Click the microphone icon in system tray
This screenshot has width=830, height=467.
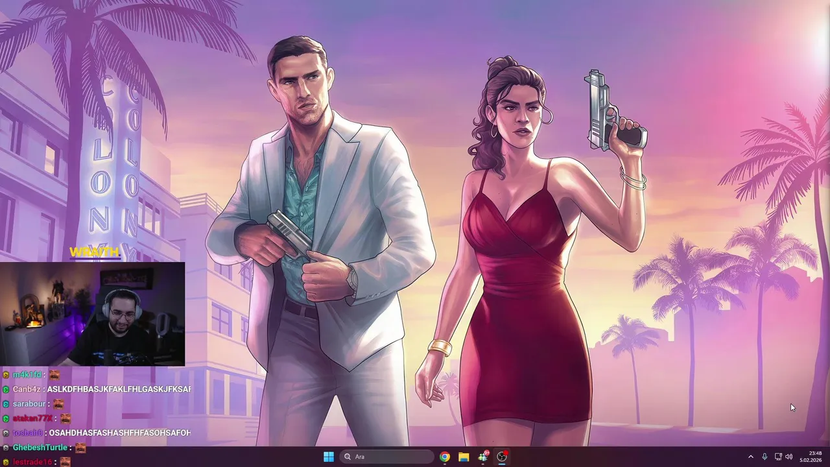[765, 457]
